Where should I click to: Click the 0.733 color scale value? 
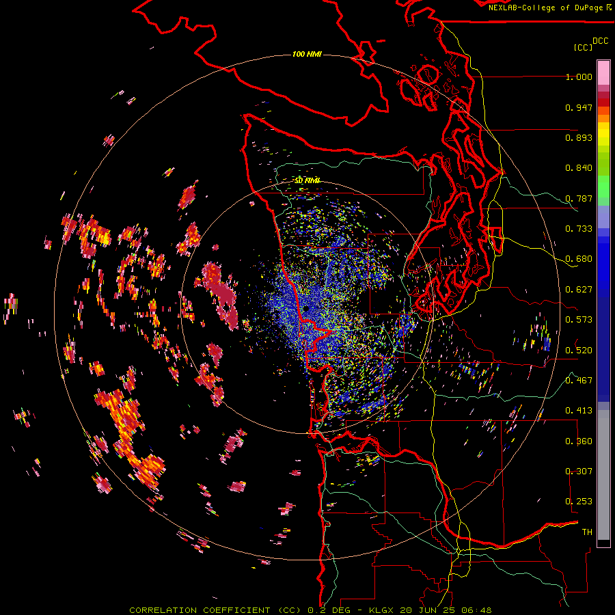(579, 229)
